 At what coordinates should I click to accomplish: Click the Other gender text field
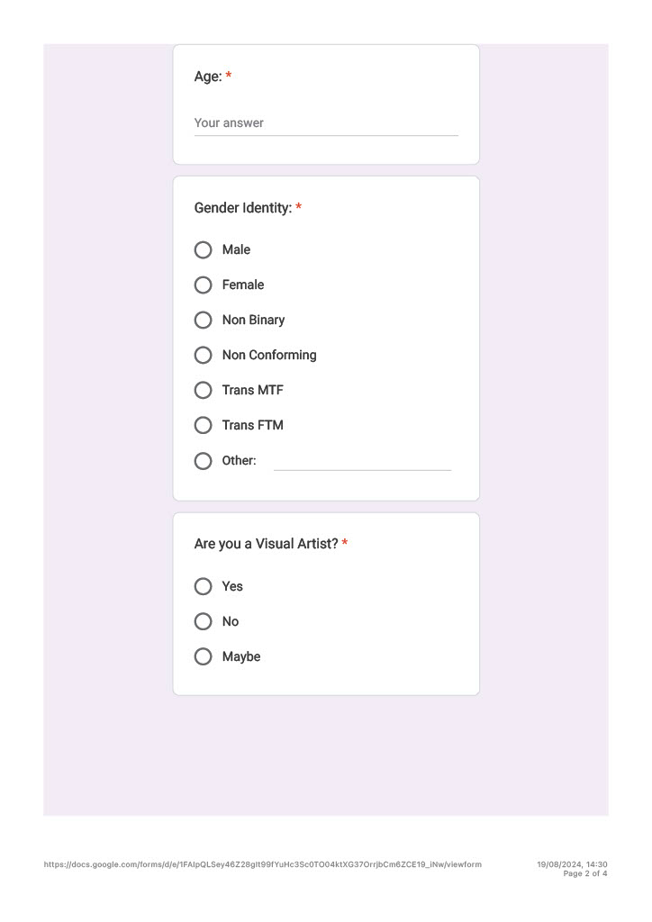362,462
